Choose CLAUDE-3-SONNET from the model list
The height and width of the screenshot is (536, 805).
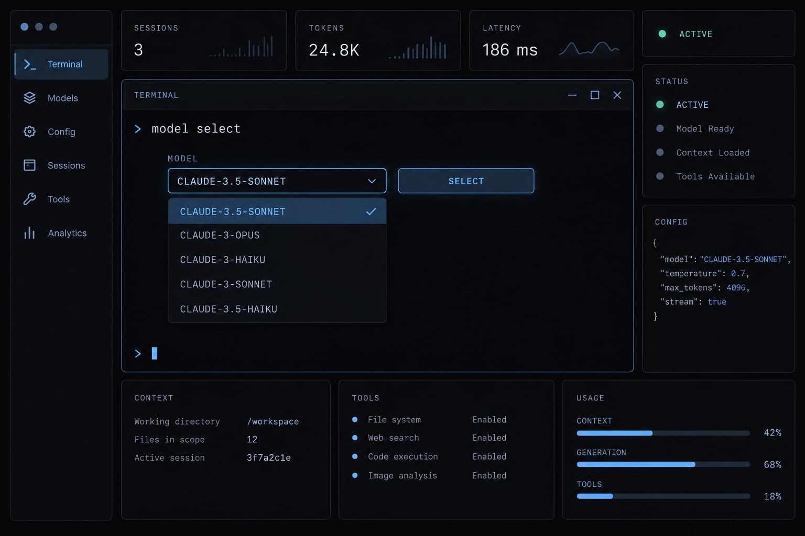pyautogui.click(x=277, y=284)
